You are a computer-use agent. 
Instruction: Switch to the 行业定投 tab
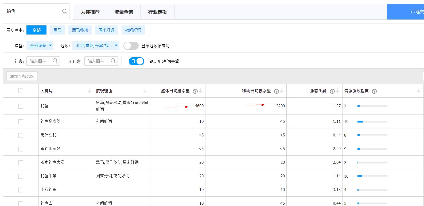(x=157, y=12)
